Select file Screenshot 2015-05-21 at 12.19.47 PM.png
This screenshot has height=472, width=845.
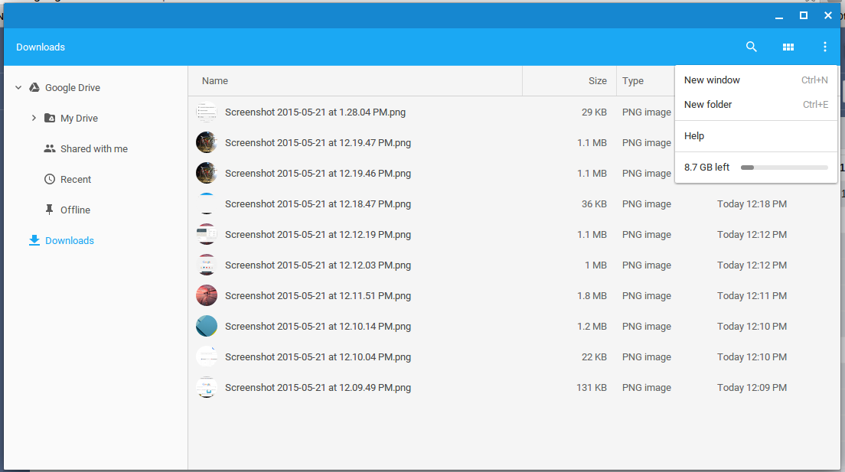(318, 143)
